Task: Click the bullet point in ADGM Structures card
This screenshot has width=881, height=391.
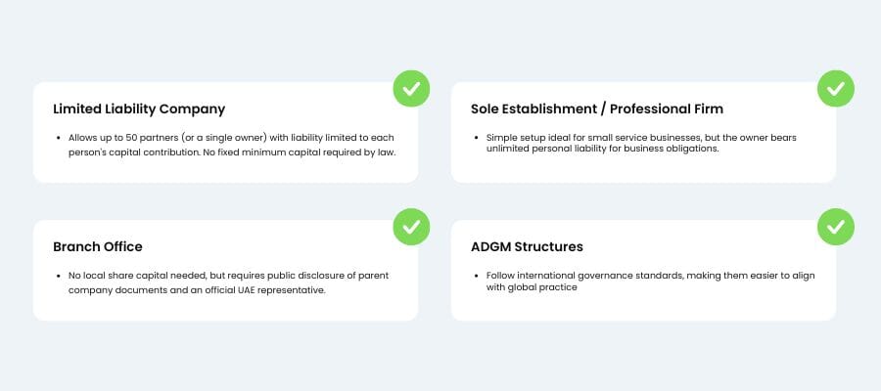Action: pos(476,276)
